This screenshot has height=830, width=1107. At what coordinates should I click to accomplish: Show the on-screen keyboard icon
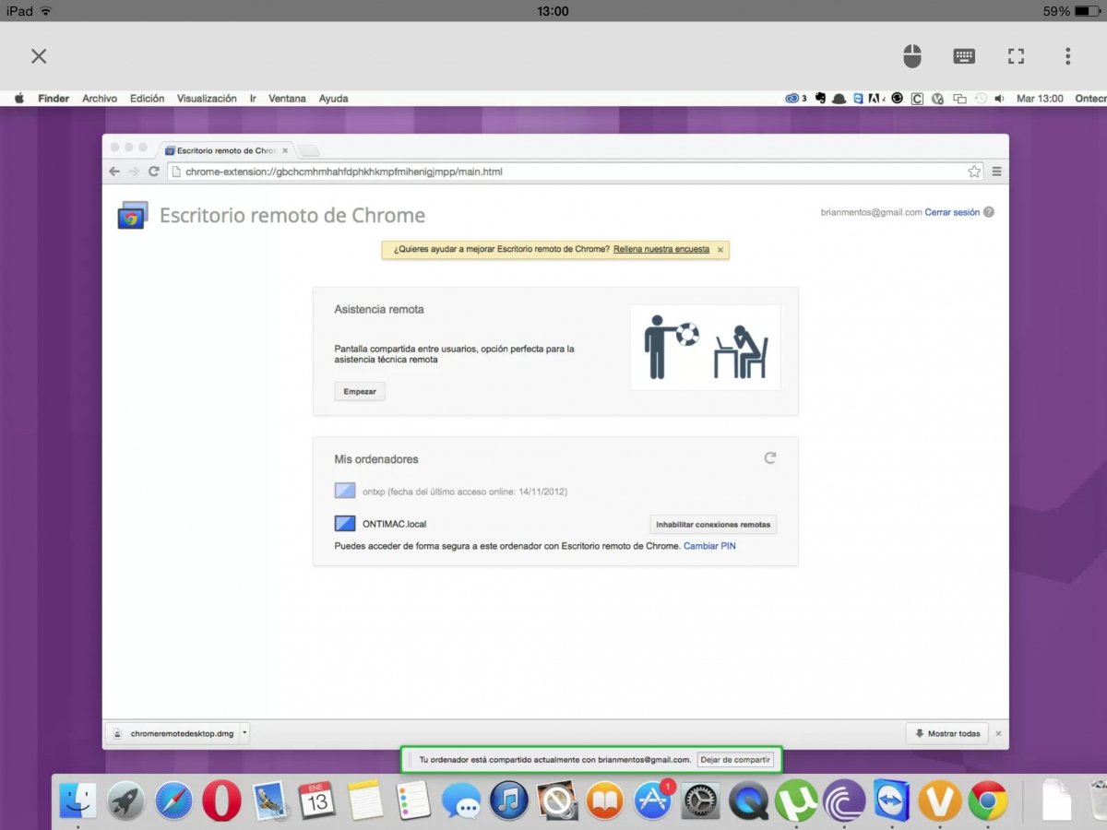pyautogui.click(x=964, y=56)
